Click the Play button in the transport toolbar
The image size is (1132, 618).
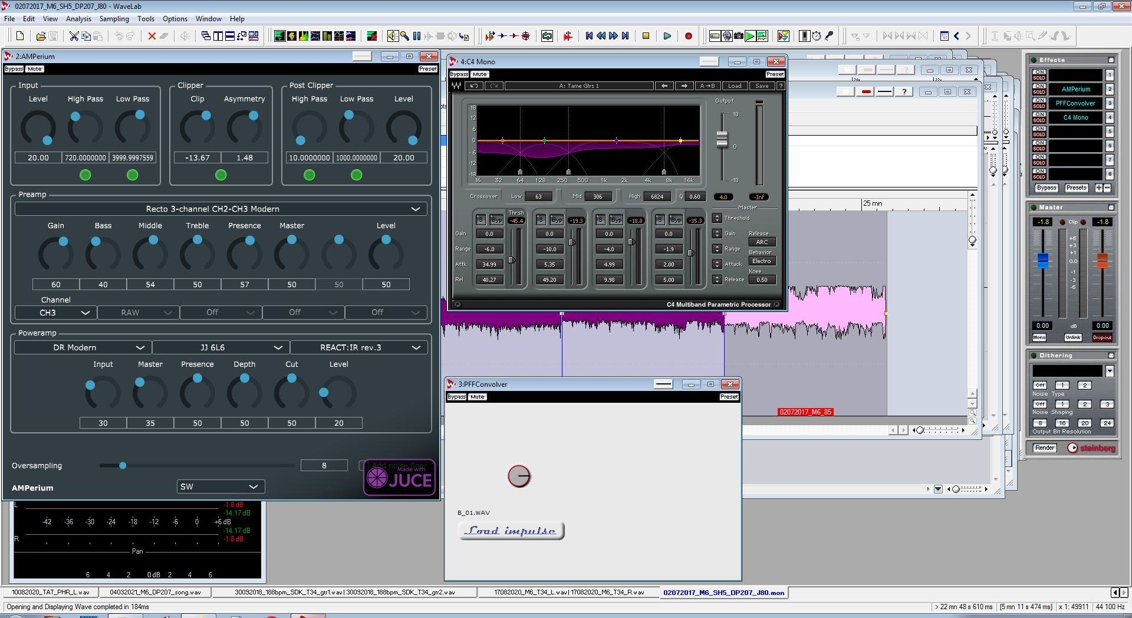[x=667, y=36]
